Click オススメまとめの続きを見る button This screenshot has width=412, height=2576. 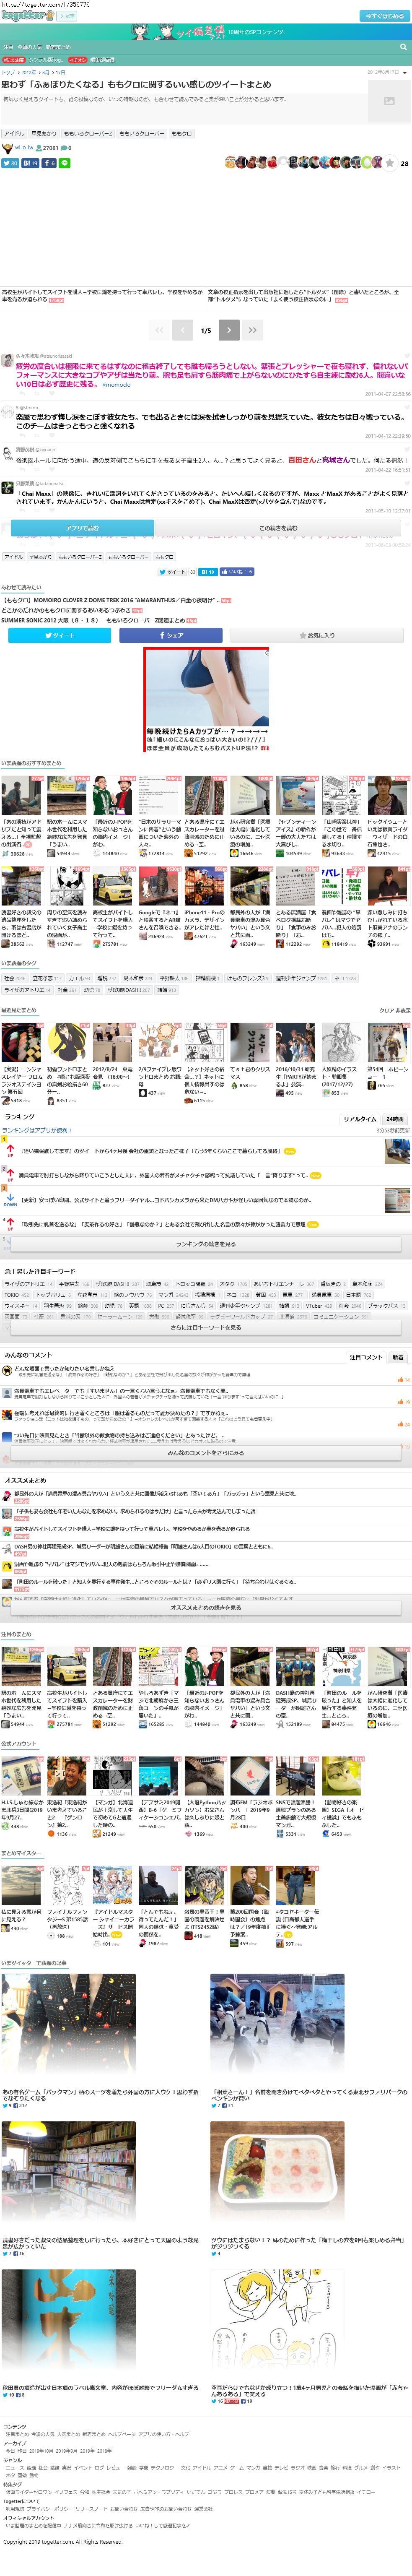(x=206, y=1607)
